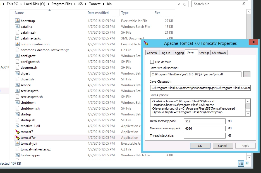Screen dimensions: 261x173
Task: Click the search magnifier icon
Action: tap(244, 4)
